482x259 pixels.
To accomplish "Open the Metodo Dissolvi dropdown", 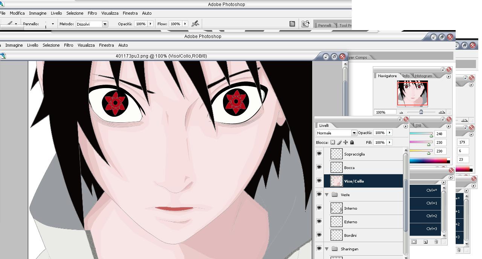I will 105,24.
